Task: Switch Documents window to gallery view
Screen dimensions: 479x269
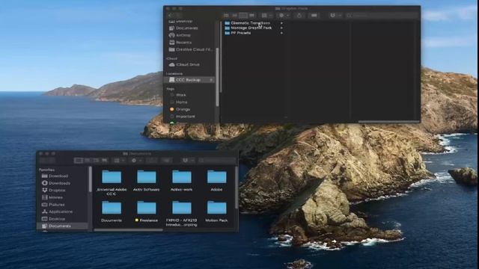Action: coord(105,161)
